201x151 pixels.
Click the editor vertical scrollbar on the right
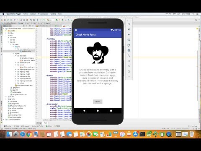tap(197, 75)
